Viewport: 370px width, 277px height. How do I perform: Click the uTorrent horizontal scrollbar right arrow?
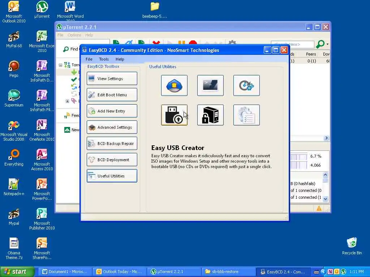click(327, 138)
